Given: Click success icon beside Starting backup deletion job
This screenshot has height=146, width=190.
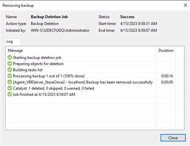Looking at the screenshot, I should tap(10, 57).
